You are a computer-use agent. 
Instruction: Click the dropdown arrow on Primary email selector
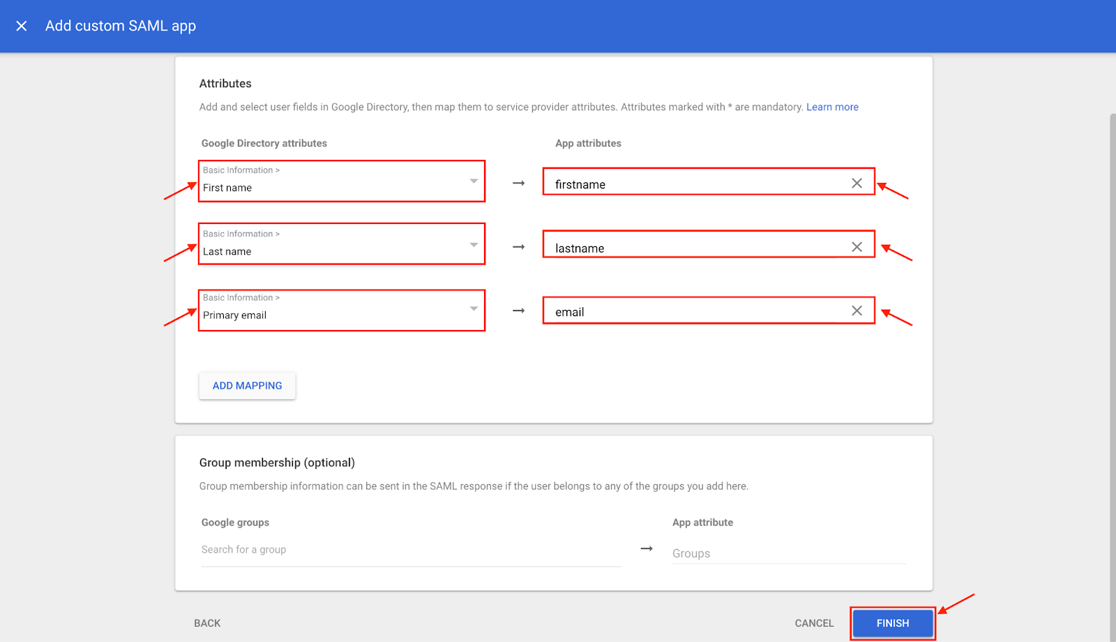click(474, 308)
